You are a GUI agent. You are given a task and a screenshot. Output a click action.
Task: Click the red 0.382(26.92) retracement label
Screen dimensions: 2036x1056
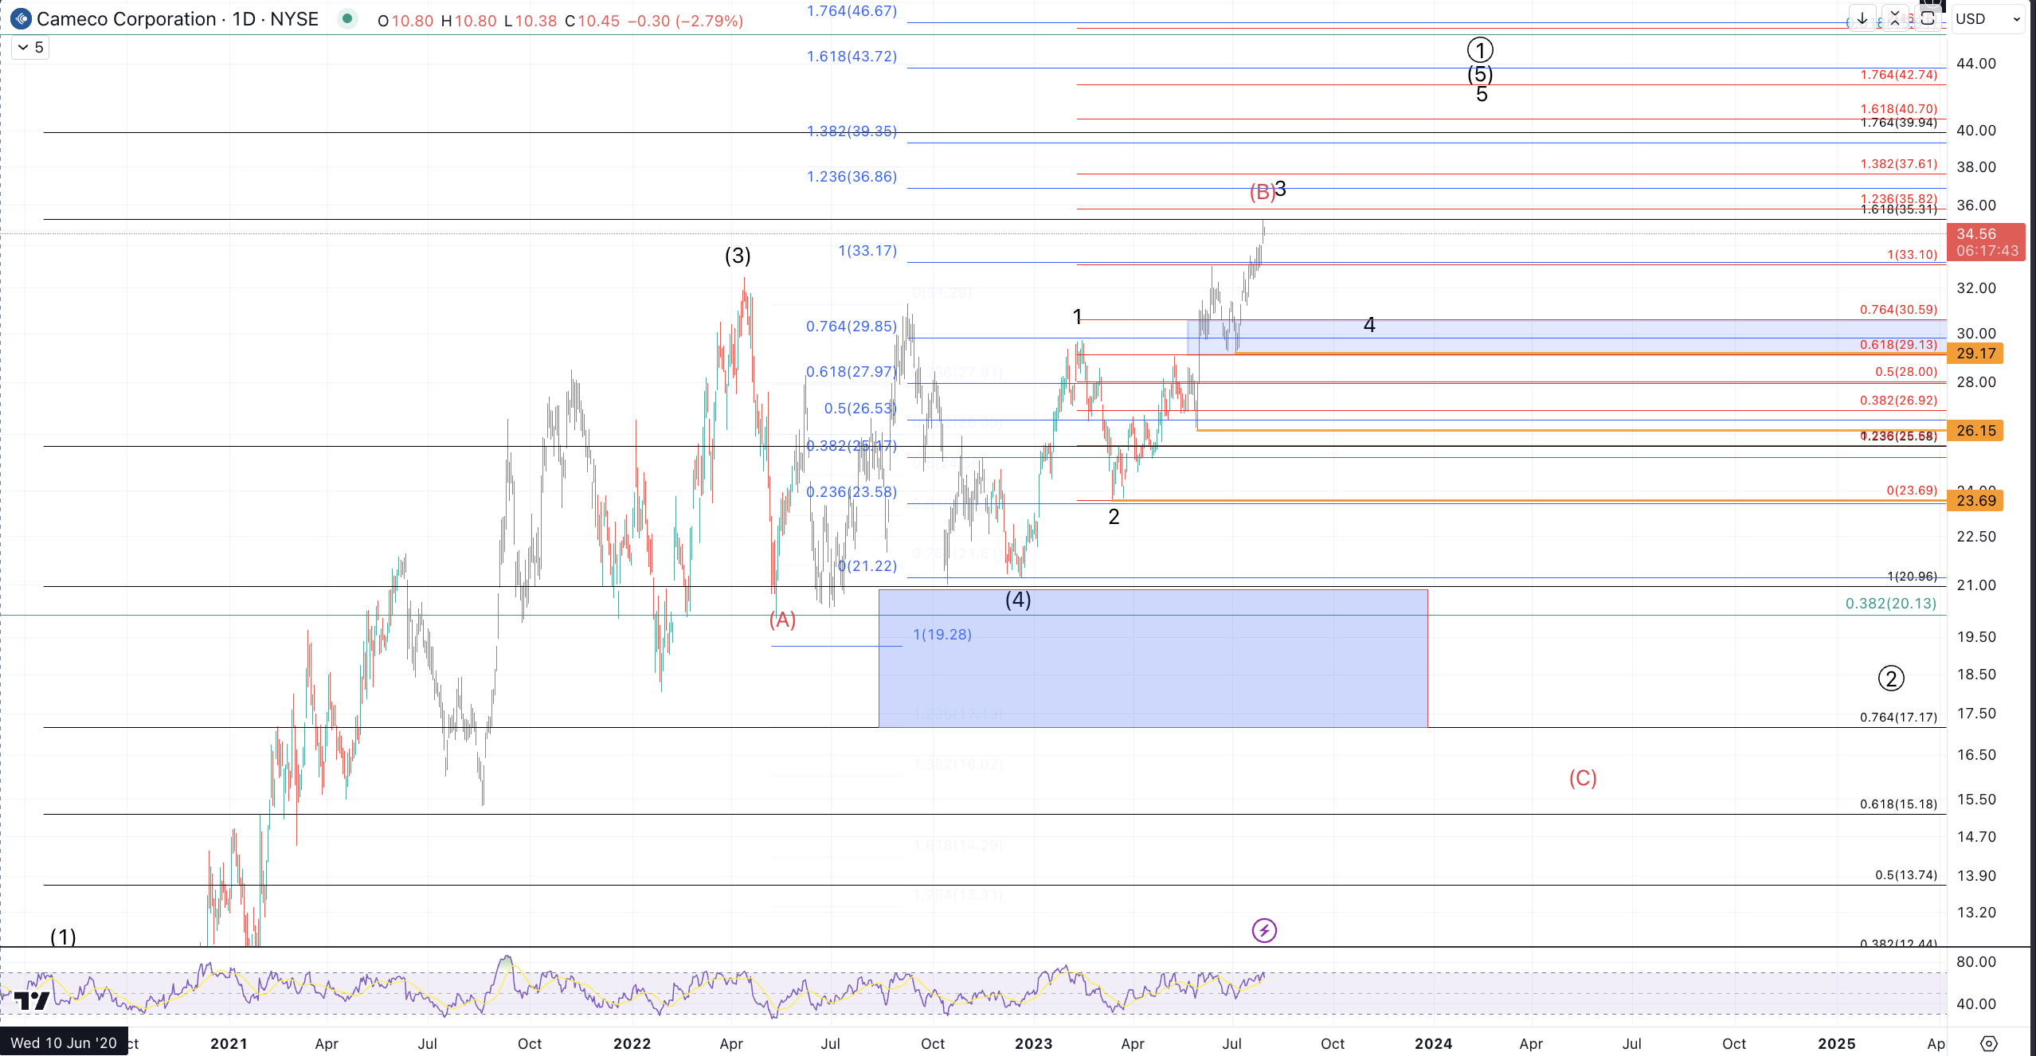coord(1899,401)
